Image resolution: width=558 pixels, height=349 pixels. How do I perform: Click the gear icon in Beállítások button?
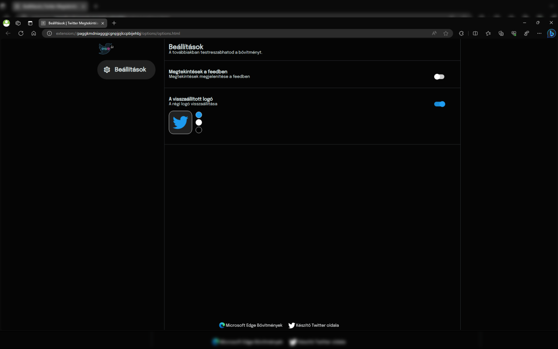(107, 70)
